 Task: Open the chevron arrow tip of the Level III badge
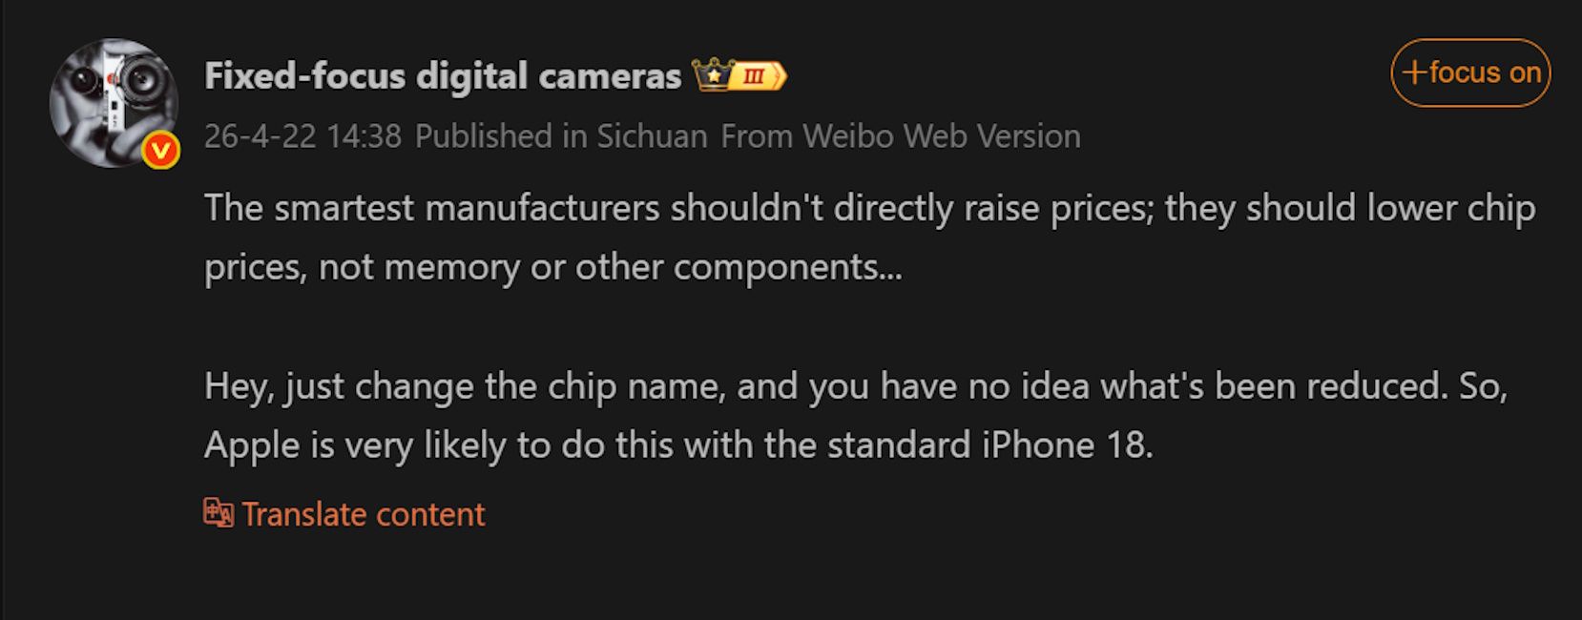784,73
